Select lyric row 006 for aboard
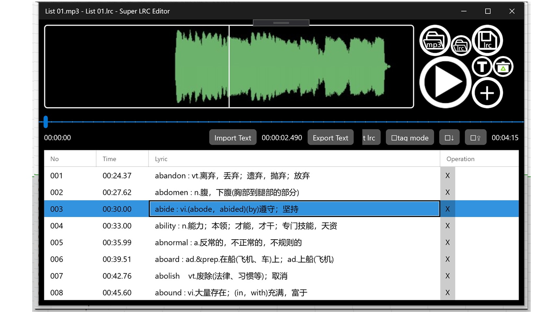This screenshot has width=556, height=312. pos(244,259)
